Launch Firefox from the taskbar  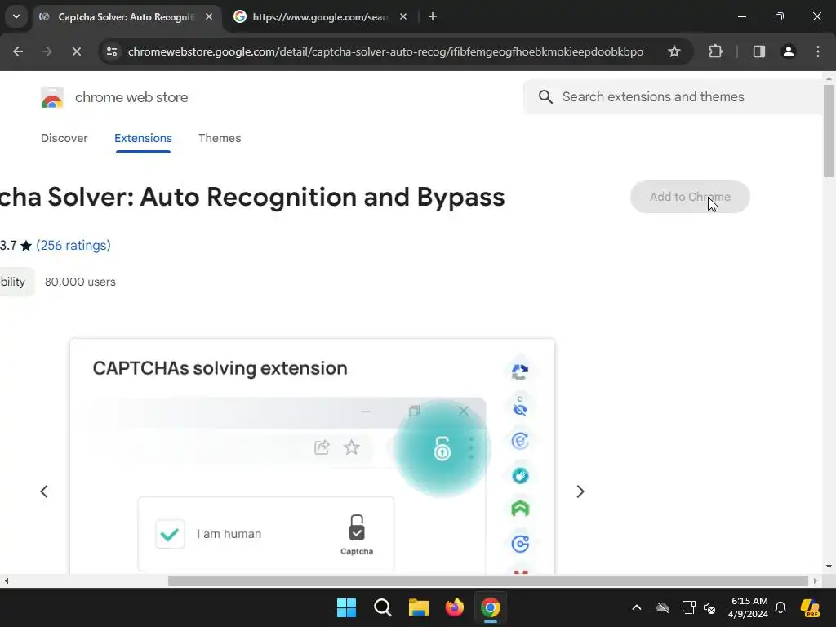coord(454,607)
